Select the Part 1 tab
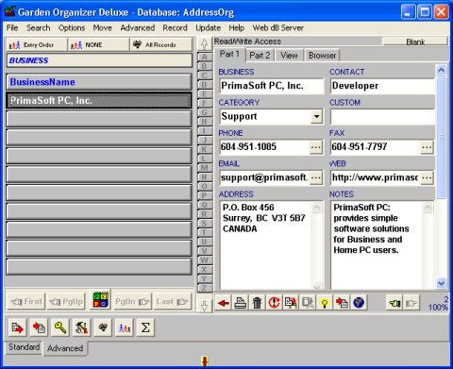The width and height of the screenshot is (453, 369). pyautogui.click(x=229, y=54)
